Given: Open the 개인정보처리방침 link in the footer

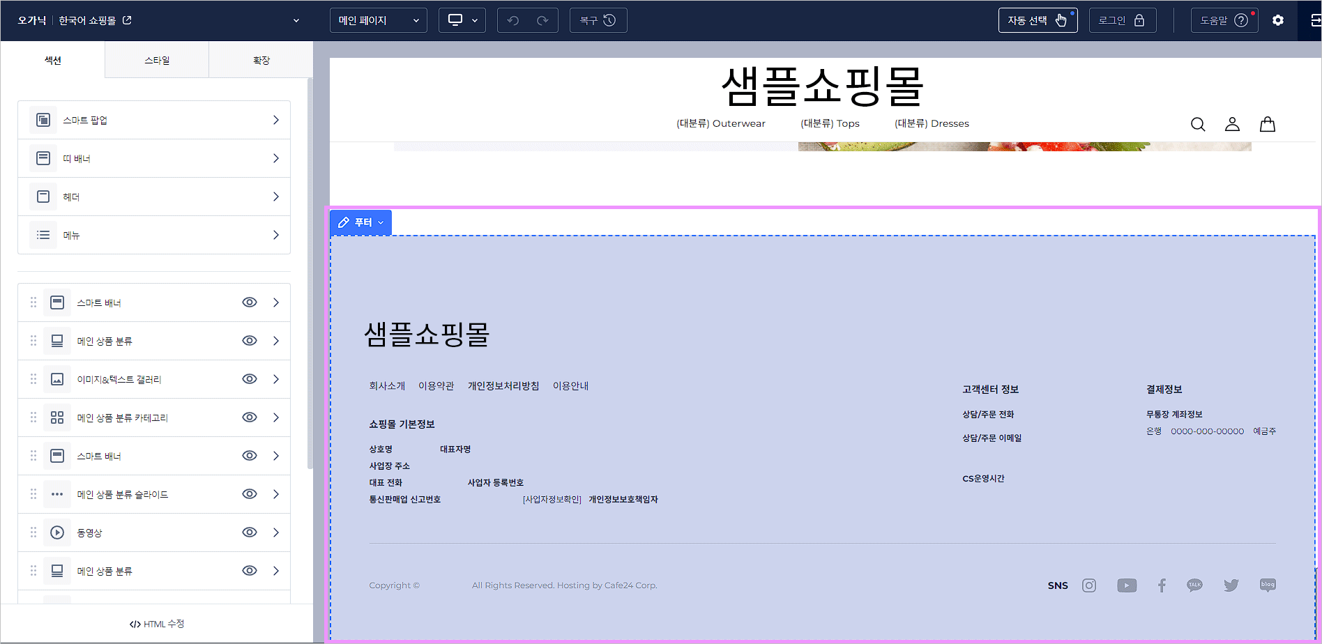Looking at the screenshot, I should pos(503,385).
